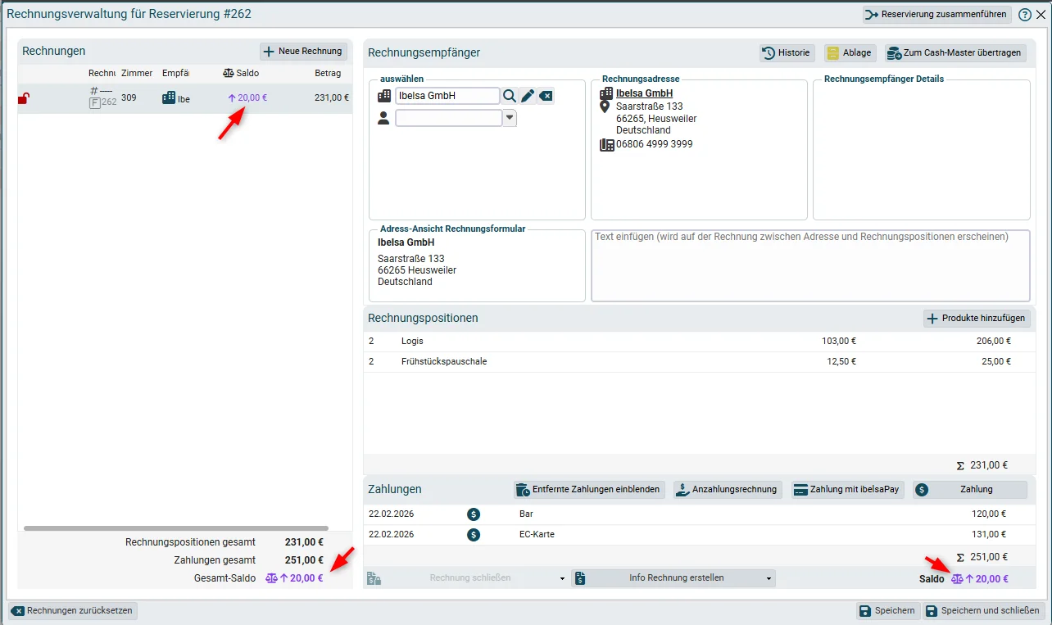This screenshot has height=625, width=1052.
Task: Open the person selection dropdown arrow
Action: [510, 118]
